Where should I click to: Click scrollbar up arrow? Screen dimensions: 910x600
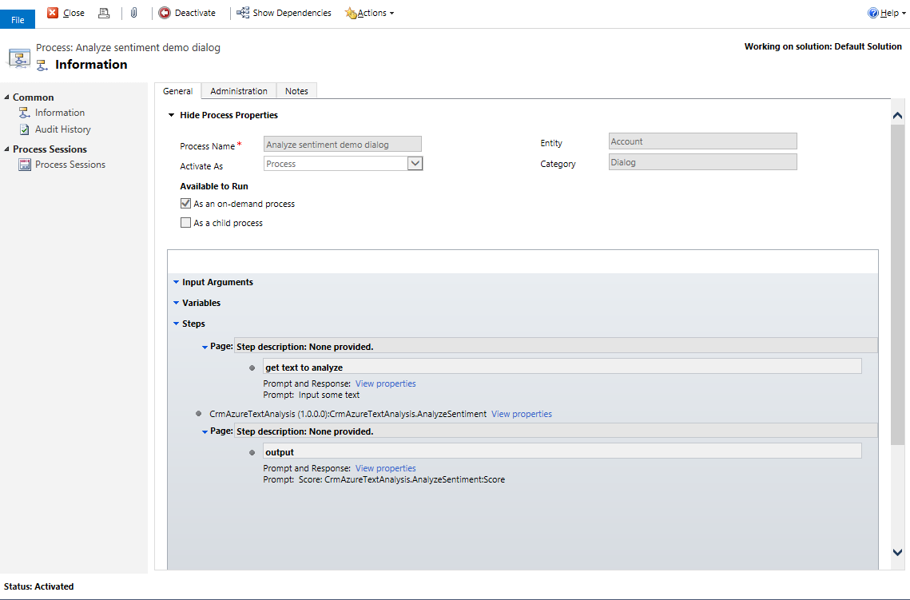[897, 116]
